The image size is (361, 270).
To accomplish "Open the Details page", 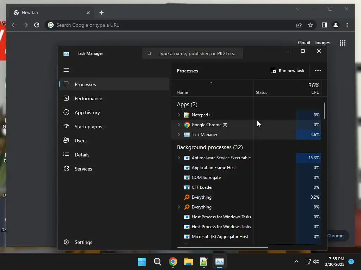I will pos(115,155).
